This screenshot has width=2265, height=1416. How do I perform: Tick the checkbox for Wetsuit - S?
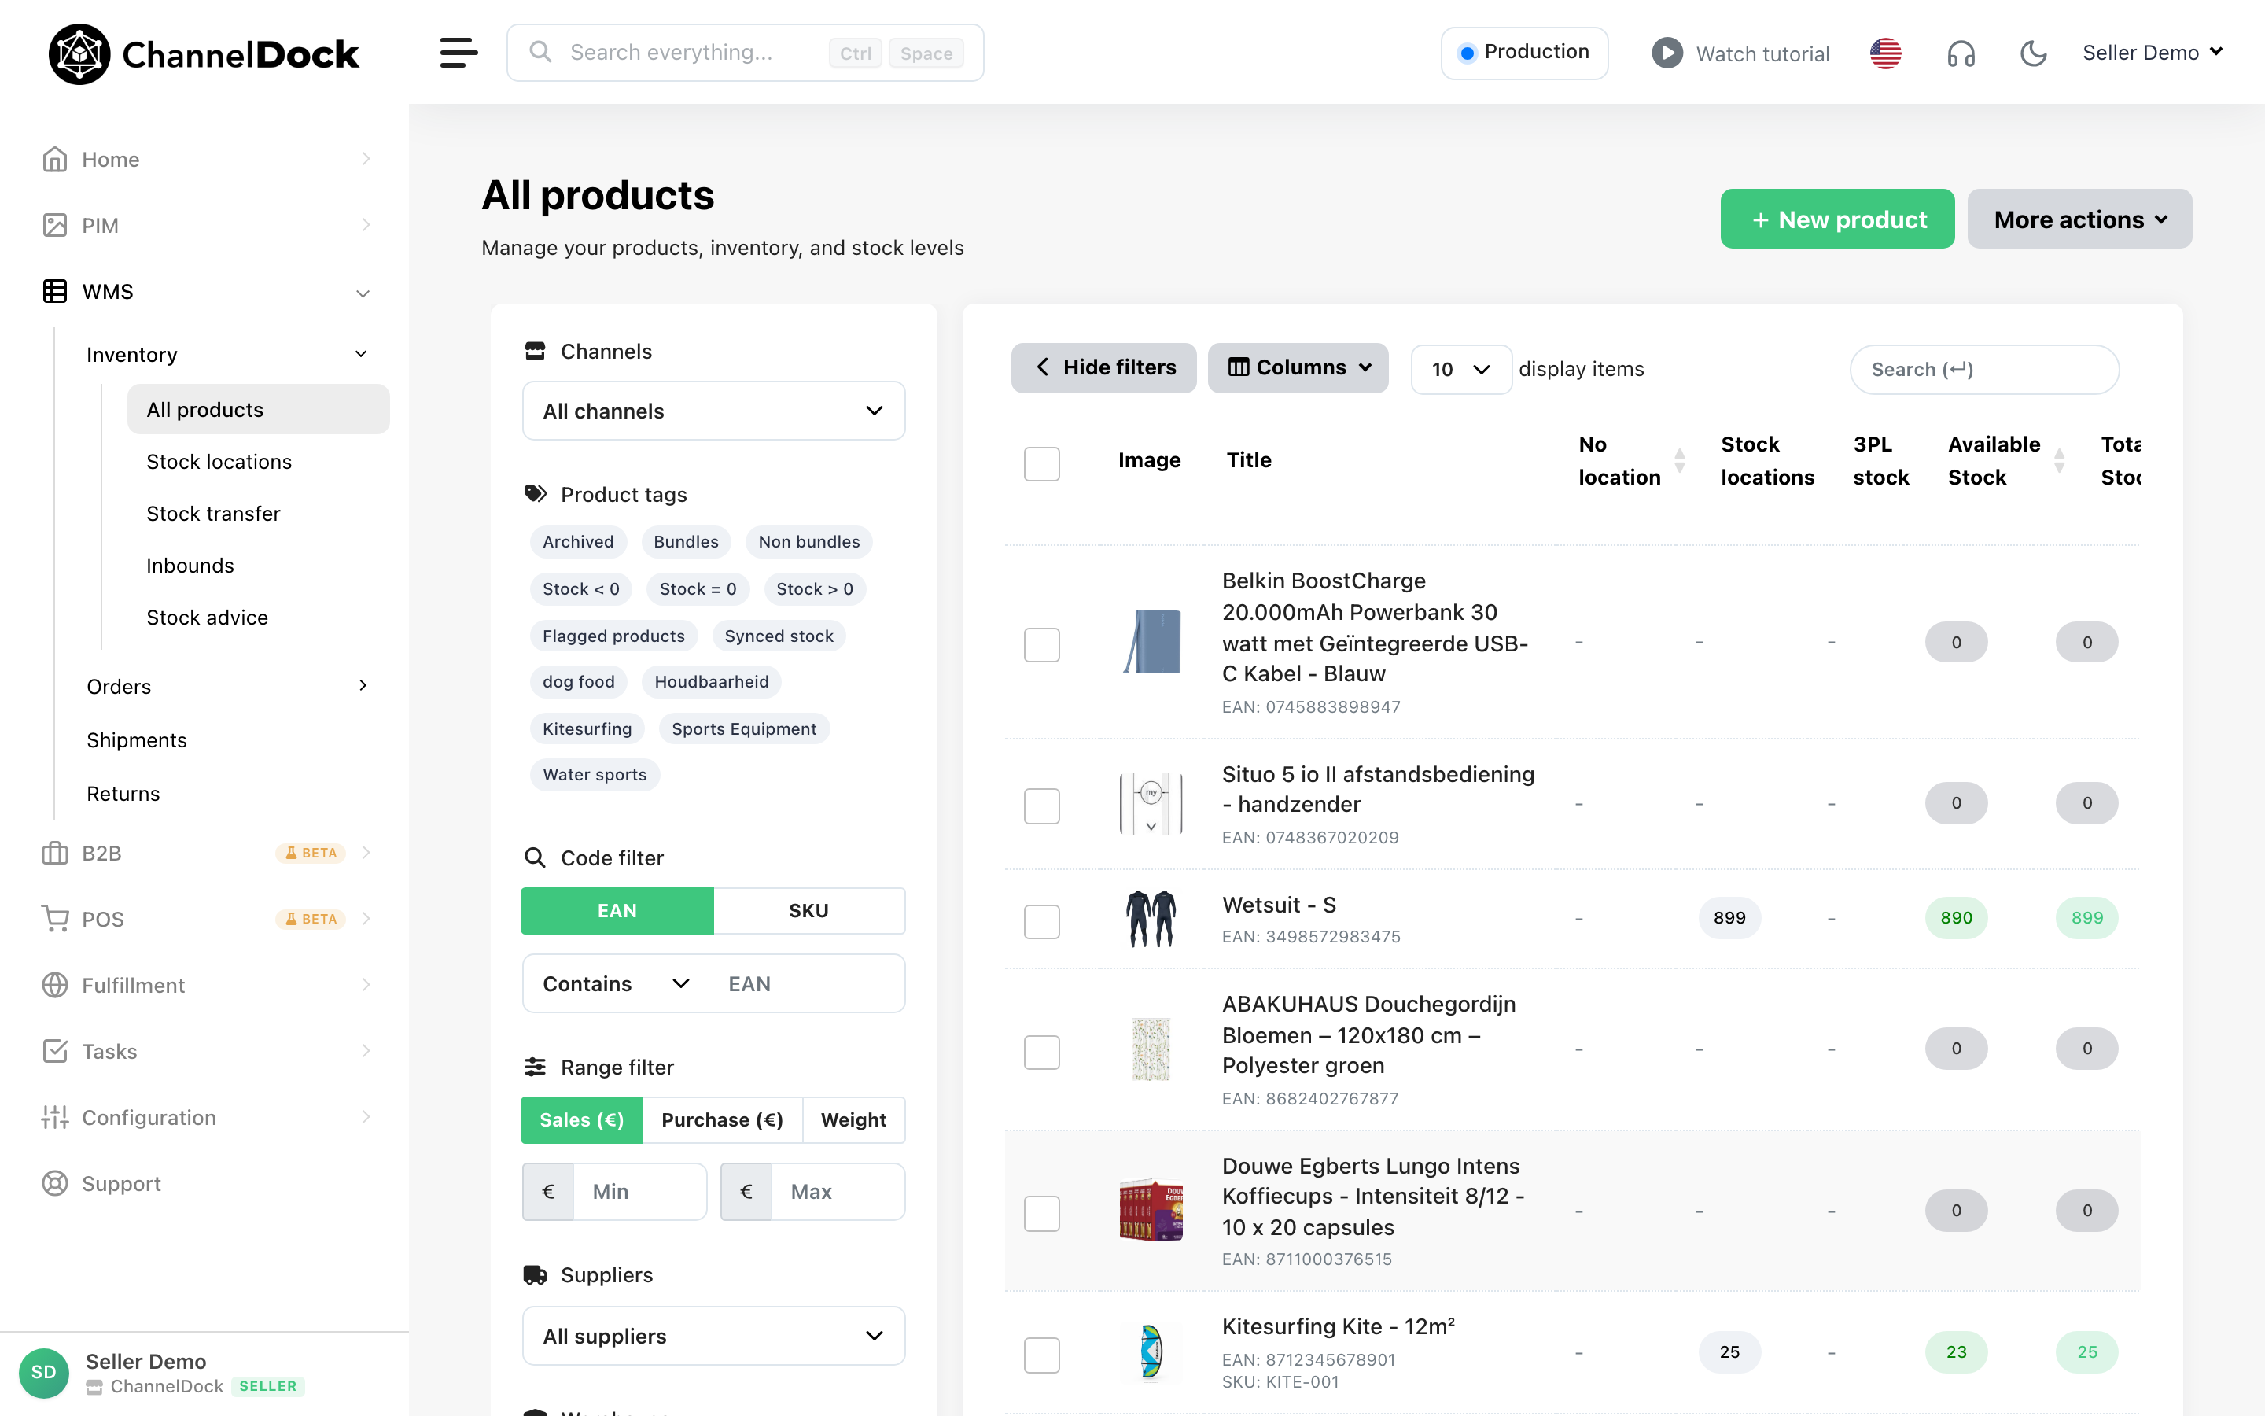pos(1042,921)
